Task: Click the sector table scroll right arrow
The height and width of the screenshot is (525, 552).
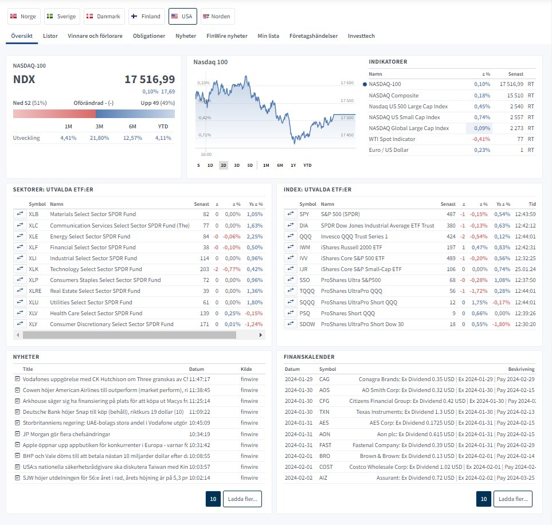Action: point(260,335)
